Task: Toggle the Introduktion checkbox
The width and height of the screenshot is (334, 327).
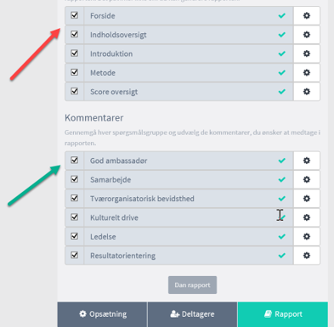Action: tap(75, 53)
